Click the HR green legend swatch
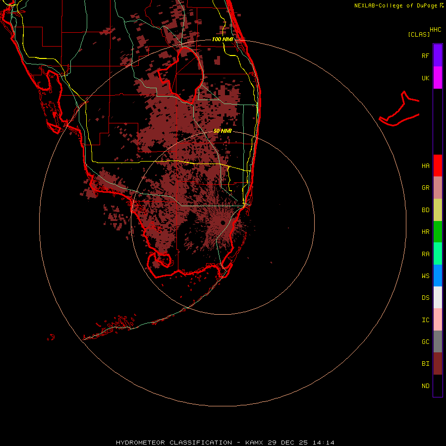 point(438,232)
